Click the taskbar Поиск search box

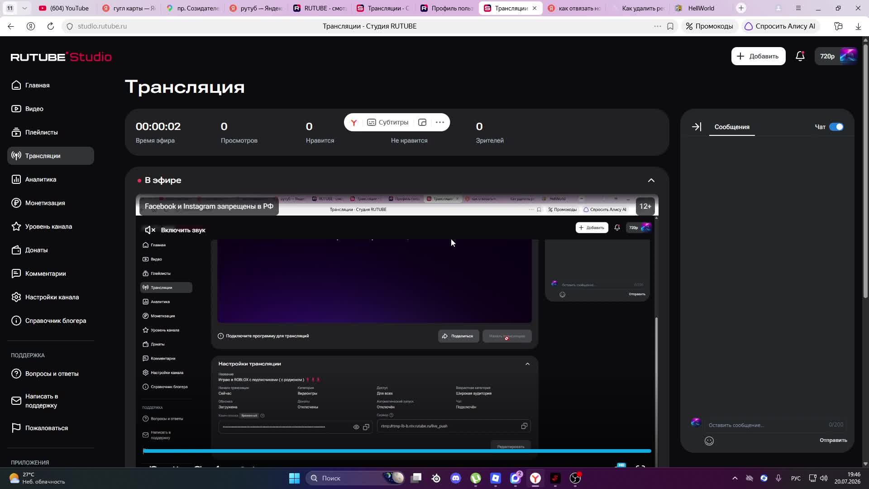point(356,478)
